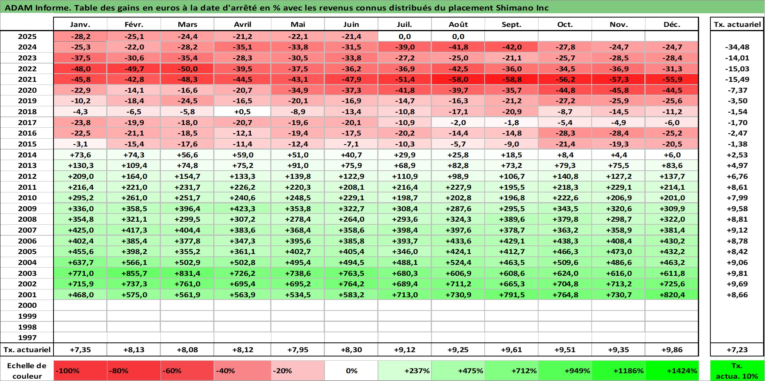Click the -60% color scale swatch
Viewport: 765px width, 381px height.
187,370
